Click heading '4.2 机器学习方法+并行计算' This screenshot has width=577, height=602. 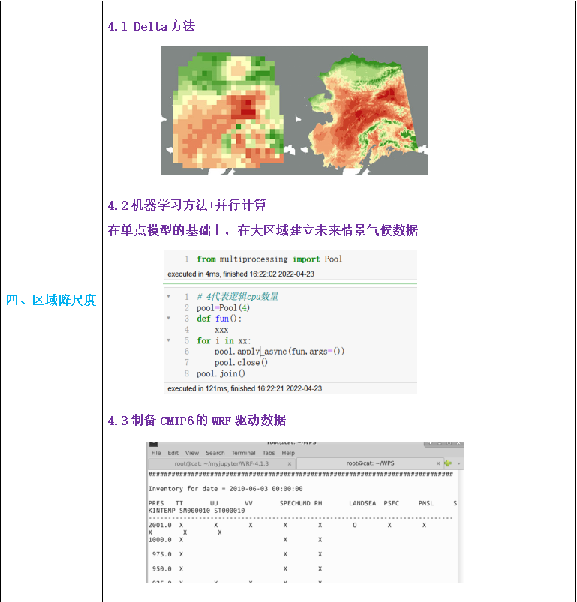coord(187,205)
